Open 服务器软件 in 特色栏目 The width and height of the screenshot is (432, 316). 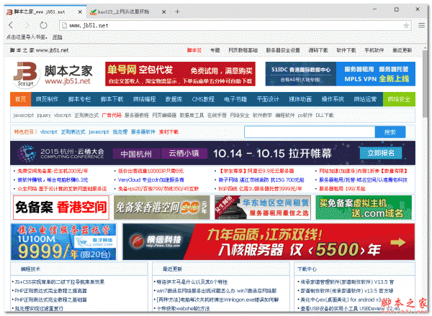(143, 132)
